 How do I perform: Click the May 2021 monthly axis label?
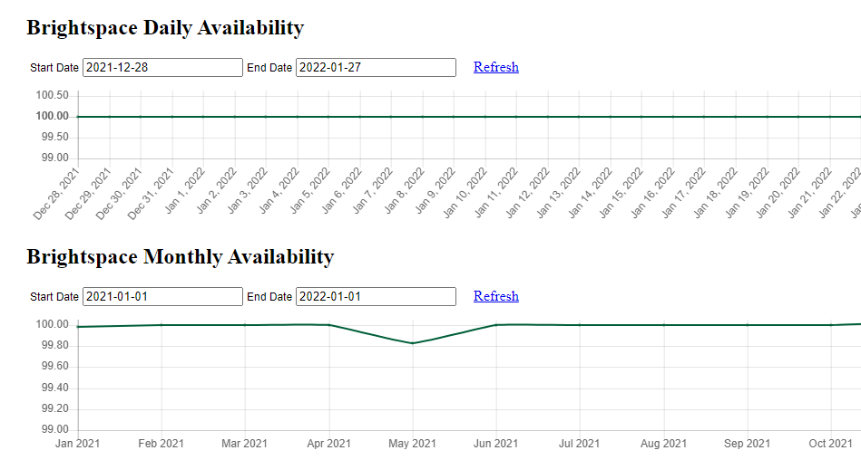pos(412,444)
